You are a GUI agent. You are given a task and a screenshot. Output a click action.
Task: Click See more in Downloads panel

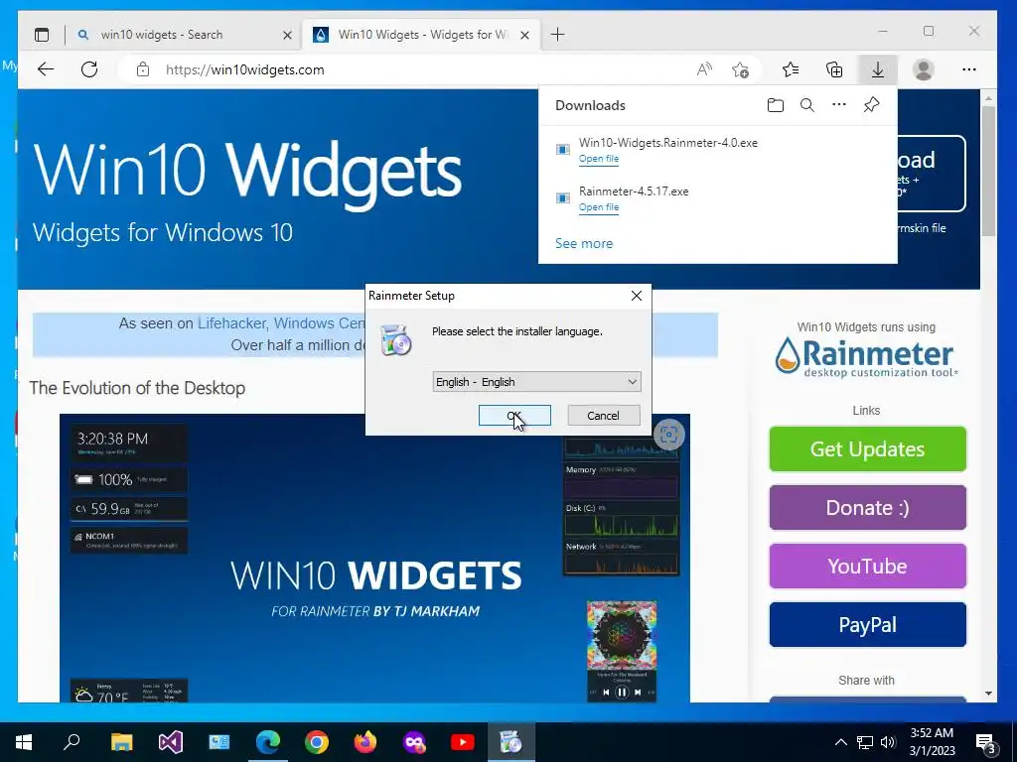(x=584, y=244)
